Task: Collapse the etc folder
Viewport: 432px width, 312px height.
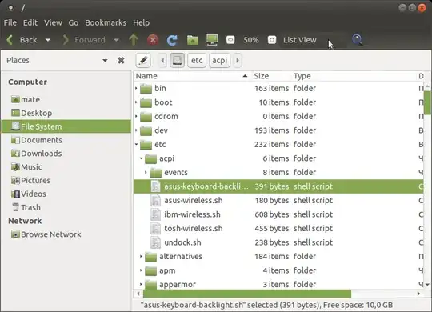Action: [x=136, y=145]
